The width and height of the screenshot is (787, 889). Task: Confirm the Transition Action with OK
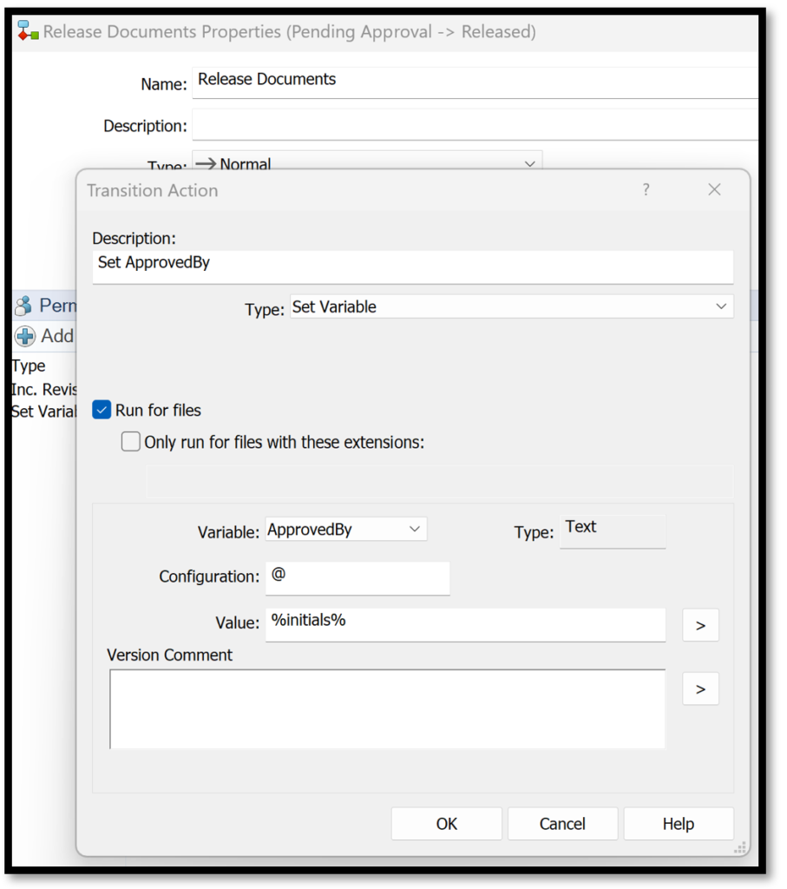(x=446, y=823)
